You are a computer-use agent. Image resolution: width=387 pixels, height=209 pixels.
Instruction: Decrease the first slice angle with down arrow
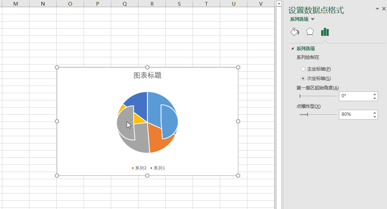[x=375, y=98]
